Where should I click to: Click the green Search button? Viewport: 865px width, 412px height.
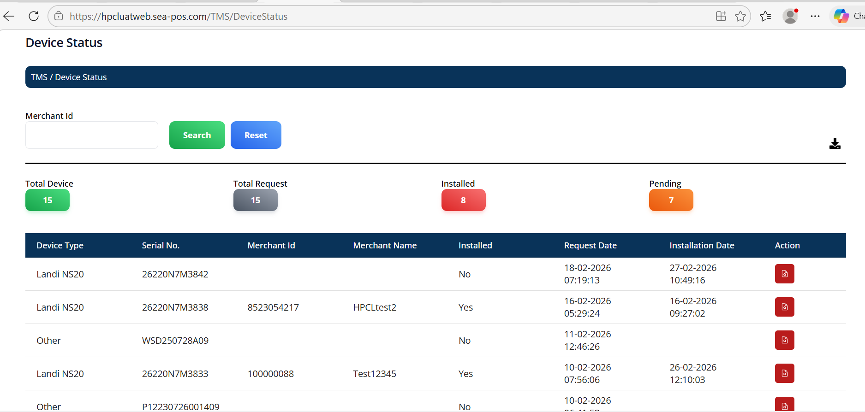[x=197, y=135]
